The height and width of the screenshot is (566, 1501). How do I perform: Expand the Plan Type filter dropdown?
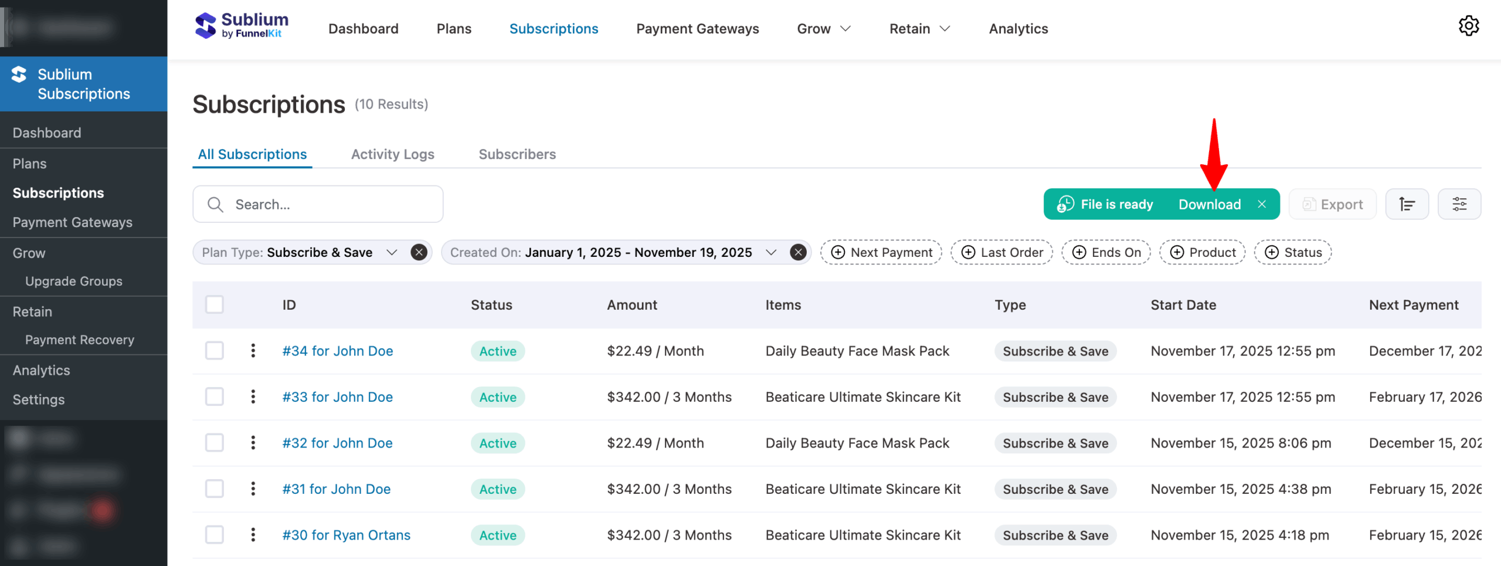(x=392, y=252)
